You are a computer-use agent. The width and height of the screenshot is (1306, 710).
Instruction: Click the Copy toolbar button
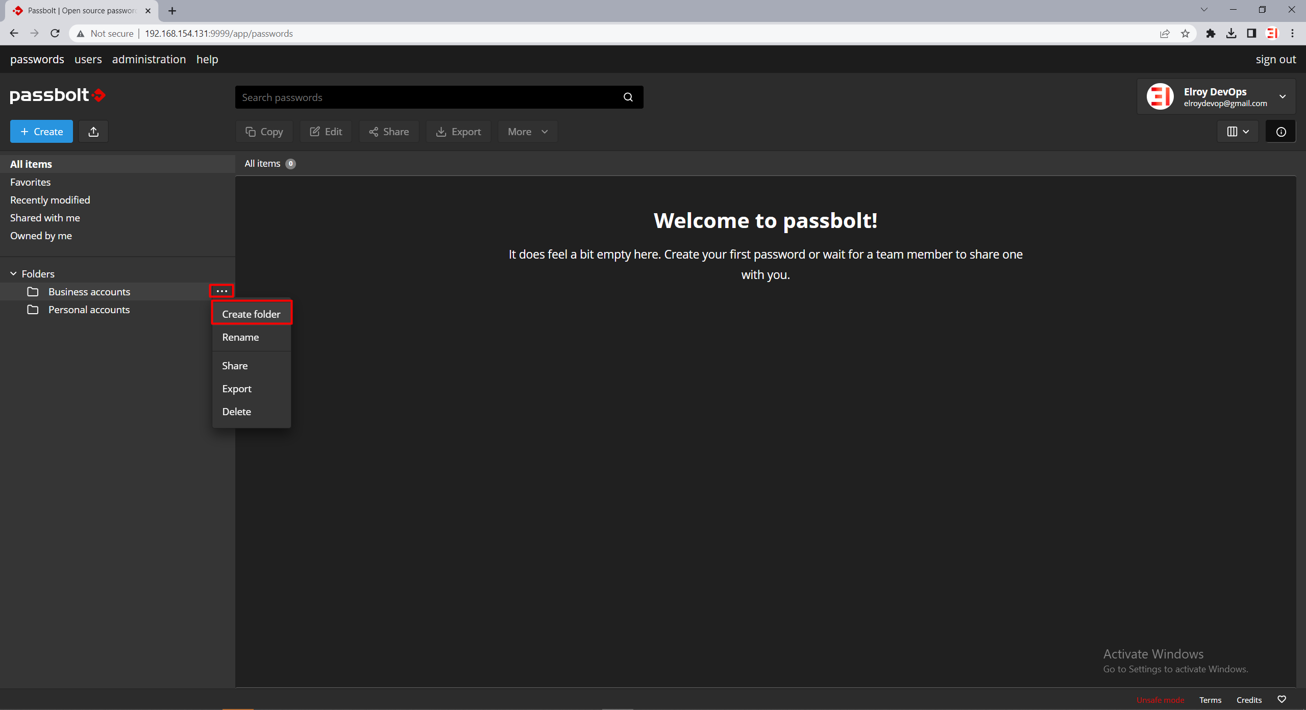pos(264,132)
